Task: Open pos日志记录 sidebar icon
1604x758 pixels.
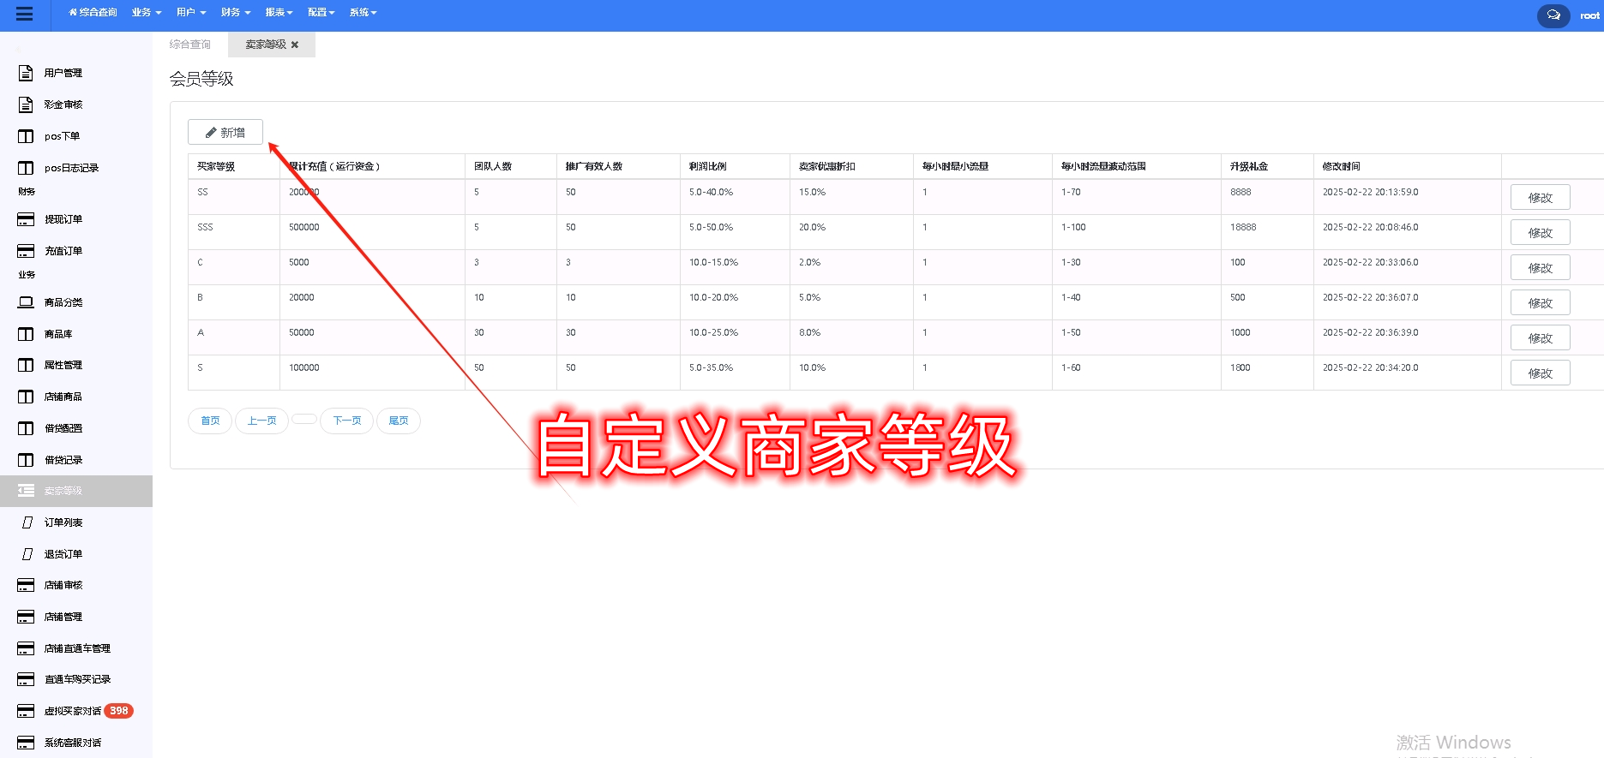Action: 26,168
